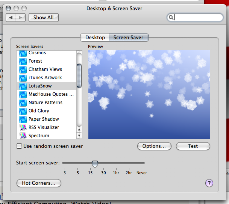
Task: Click the iTunes Artwork screen saver icon
Action: pos(23,78)
